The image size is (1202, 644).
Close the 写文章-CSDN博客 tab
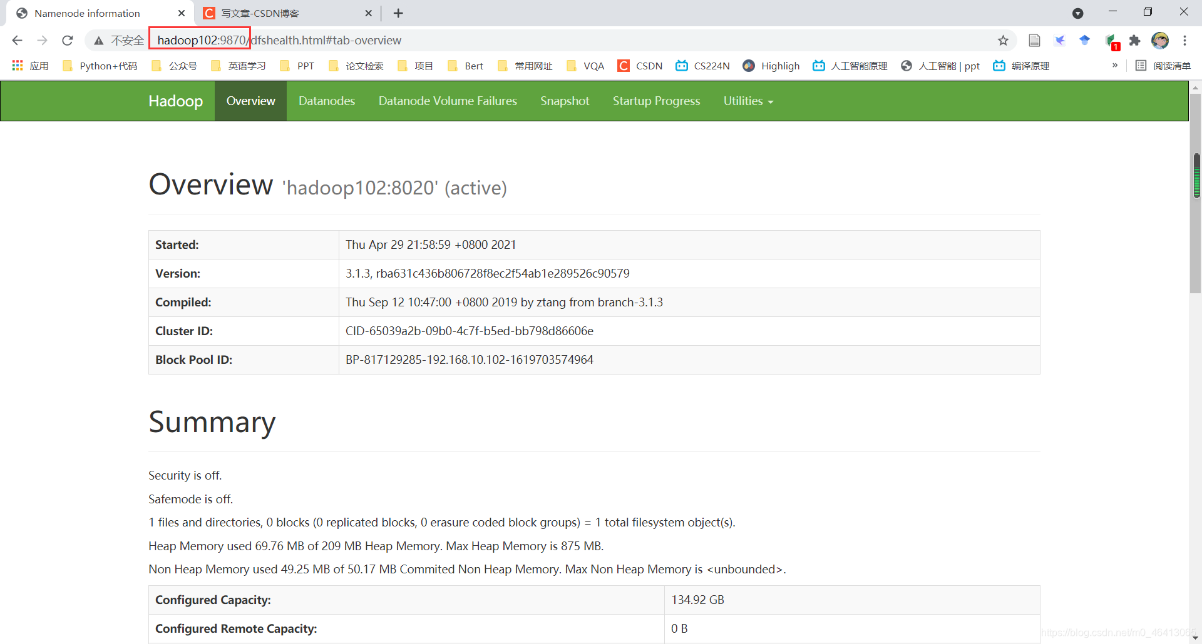coord(368,13)
